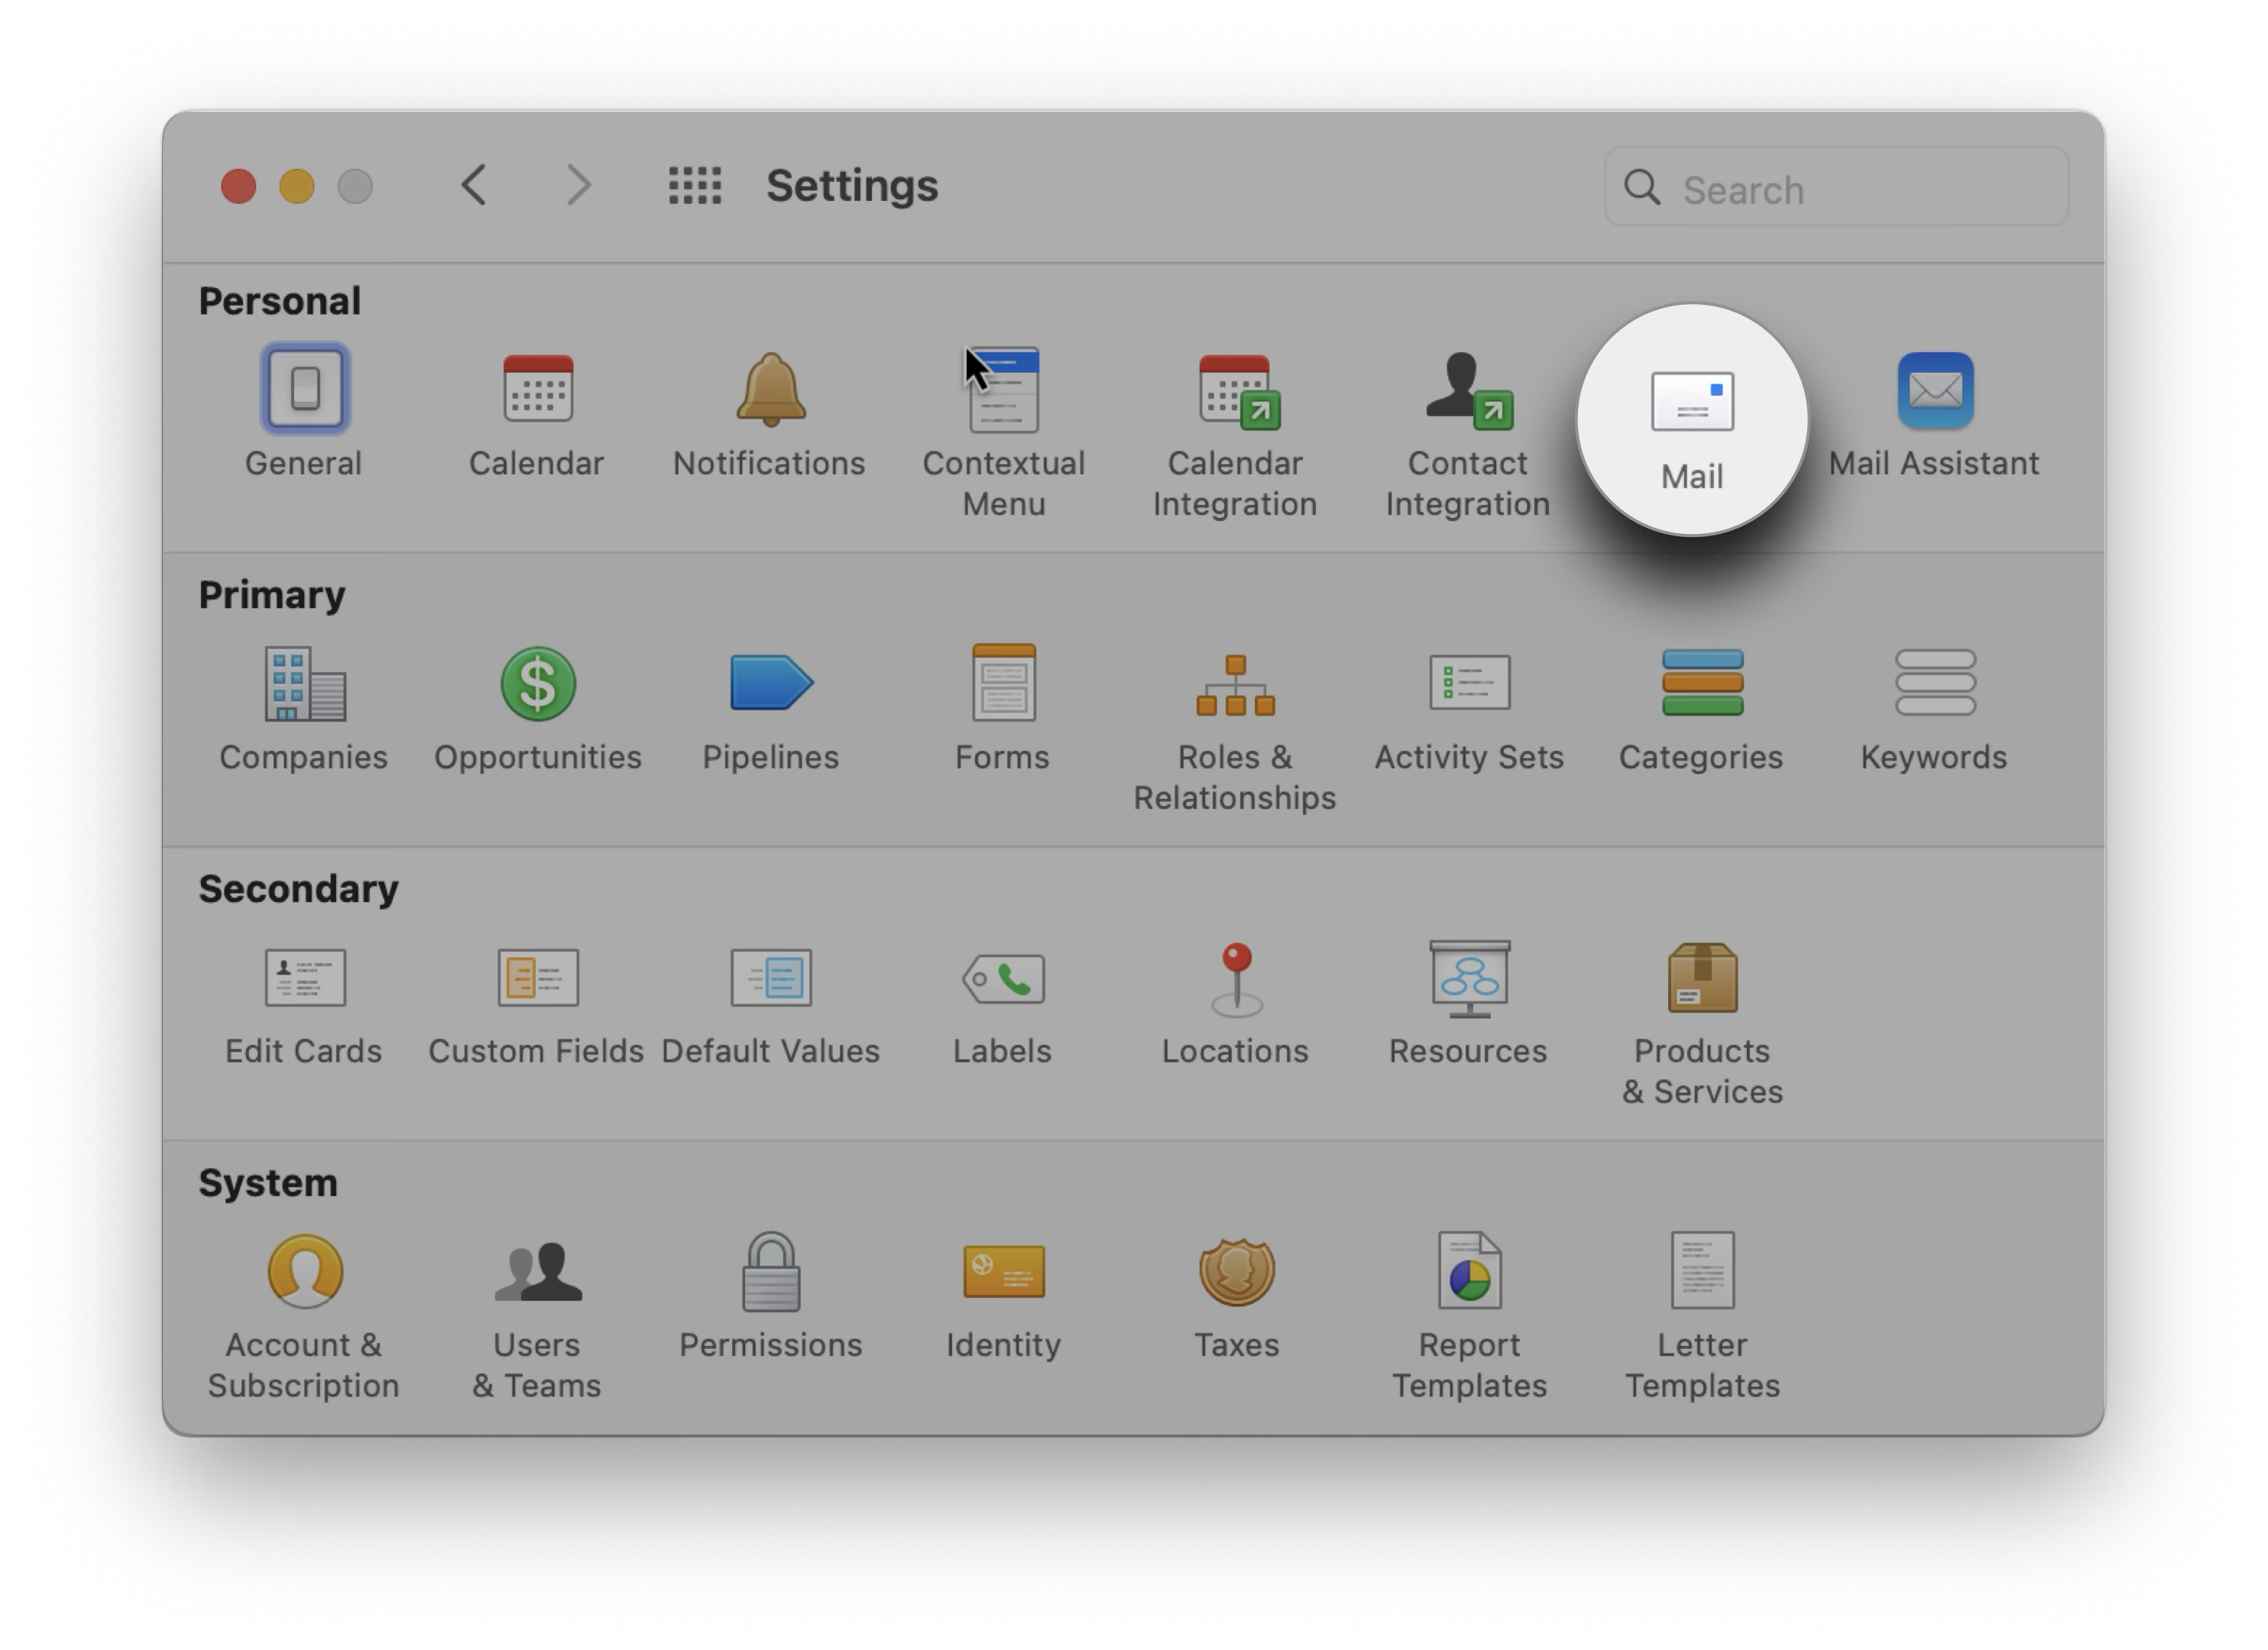Open Opportunities dollar-sign settings

click(x=538, y=684)
